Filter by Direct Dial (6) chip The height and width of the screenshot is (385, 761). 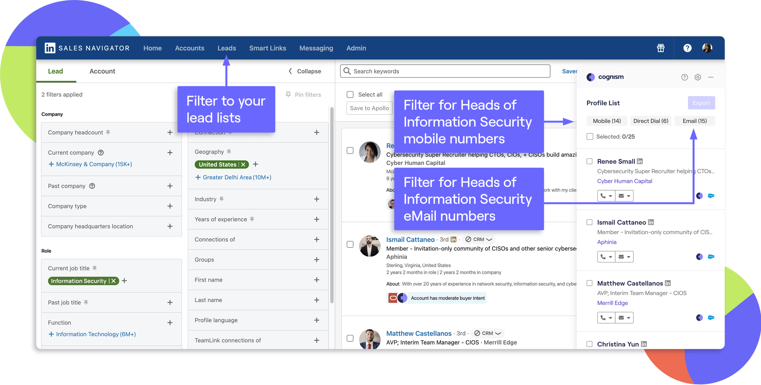[x=651, y=121]
